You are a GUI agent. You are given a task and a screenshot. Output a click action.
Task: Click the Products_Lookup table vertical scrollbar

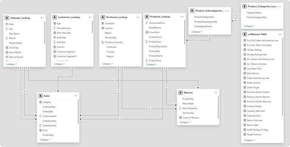[x=185, y=32]
